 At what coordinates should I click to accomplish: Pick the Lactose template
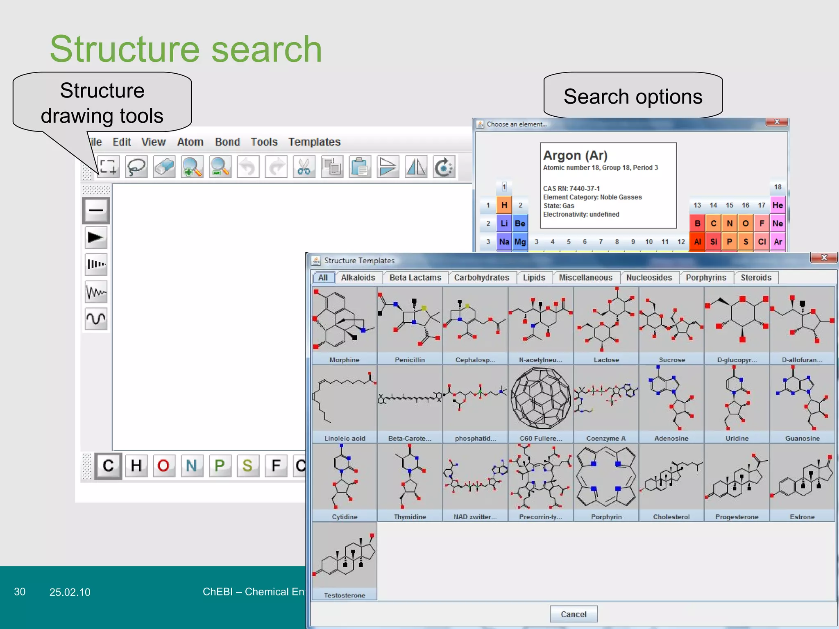[x=606, y=326]
